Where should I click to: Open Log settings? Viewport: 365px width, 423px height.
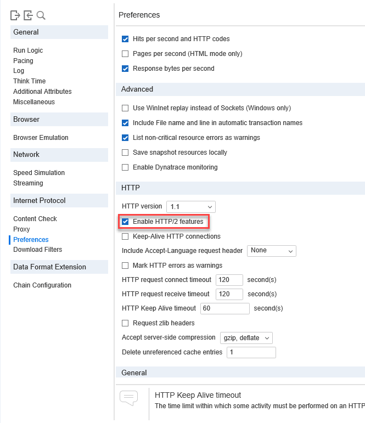[x=19, y=71]
